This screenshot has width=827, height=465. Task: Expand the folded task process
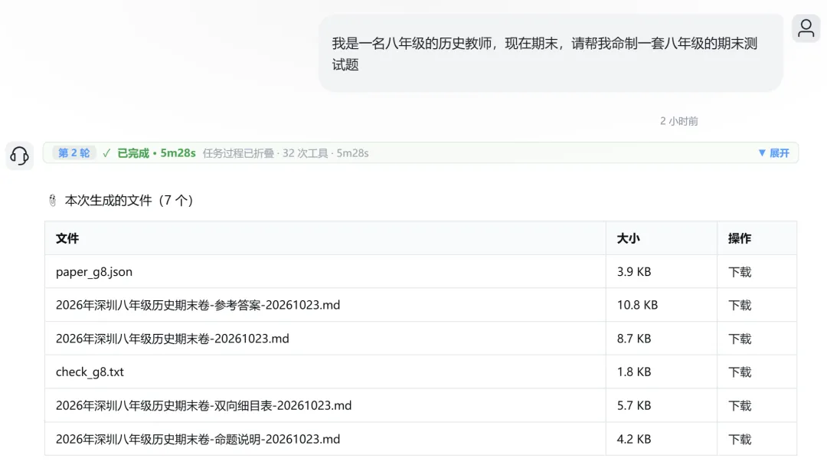pos(773,153)
